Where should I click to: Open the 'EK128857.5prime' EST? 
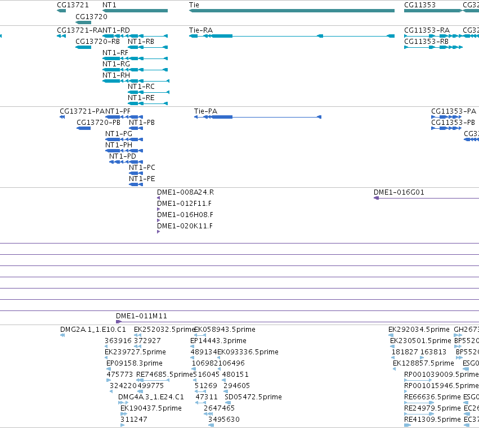coord(394,369)
